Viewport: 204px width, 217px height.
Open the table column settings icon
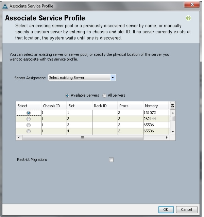172,105
